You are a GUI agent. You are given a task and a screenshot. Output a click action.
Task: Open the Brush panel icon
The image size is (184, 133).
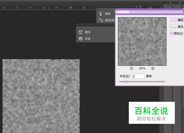(100, 14)
